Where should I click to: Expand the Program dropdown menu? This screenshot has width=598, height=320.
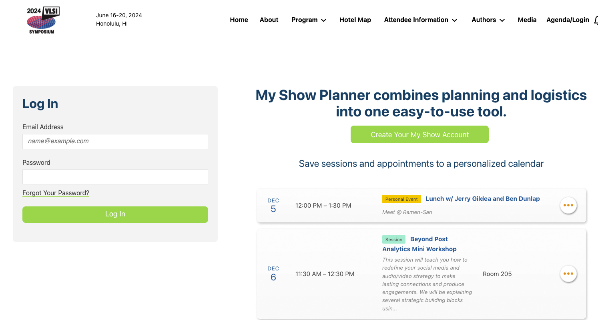pos(309,20)
